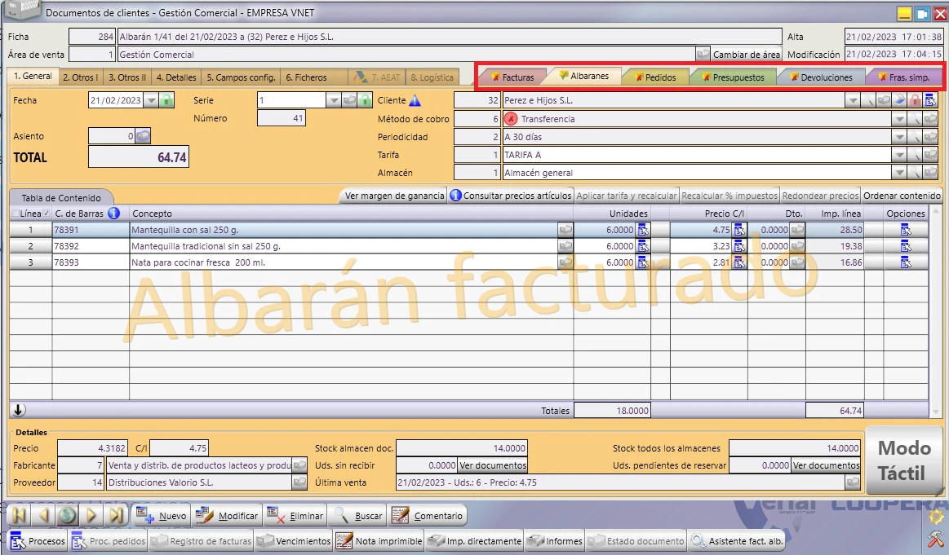Toggle the Línea header left checkbox
949x555 pixels.
click(x=16, y=214)
